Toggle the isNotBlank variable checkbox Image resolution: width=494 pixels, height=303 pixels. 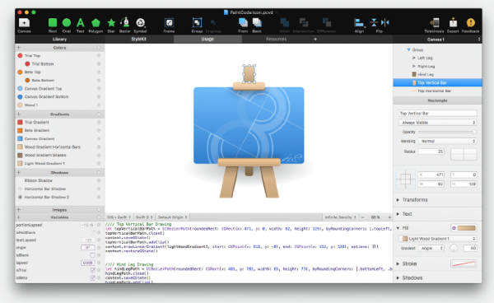92,232
